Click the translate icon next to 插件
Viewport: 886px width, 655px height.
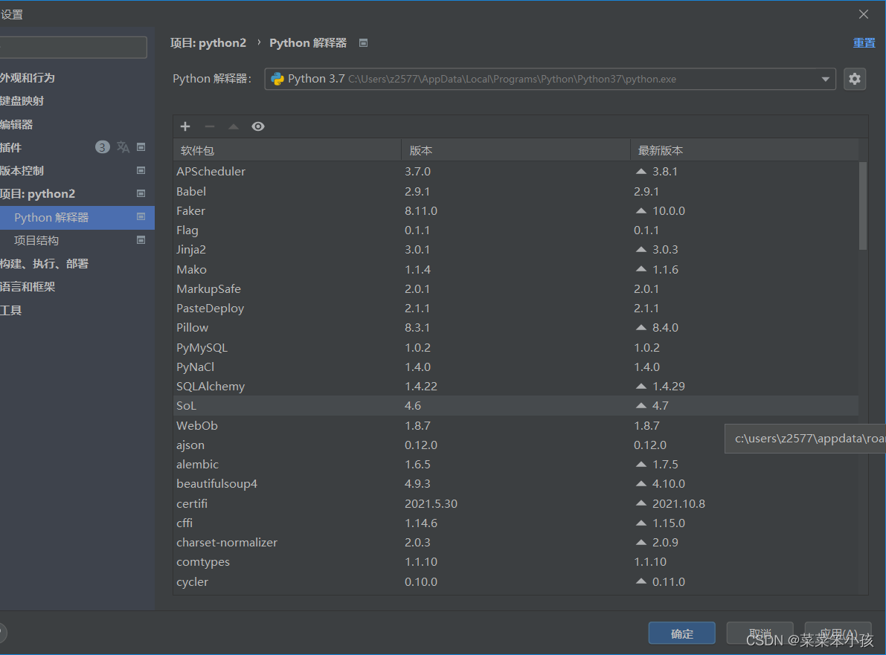[x=123, y=147]
